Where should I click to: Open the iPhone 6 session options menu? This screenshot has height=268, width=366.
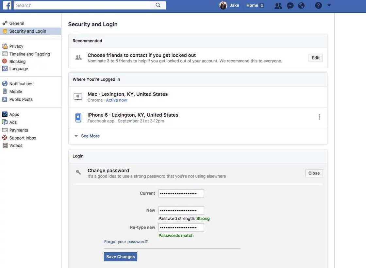[319, 117]
